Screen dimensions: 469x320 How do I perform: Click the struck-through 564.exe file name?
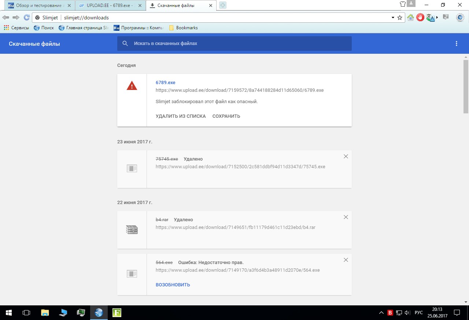click(164, 263)
